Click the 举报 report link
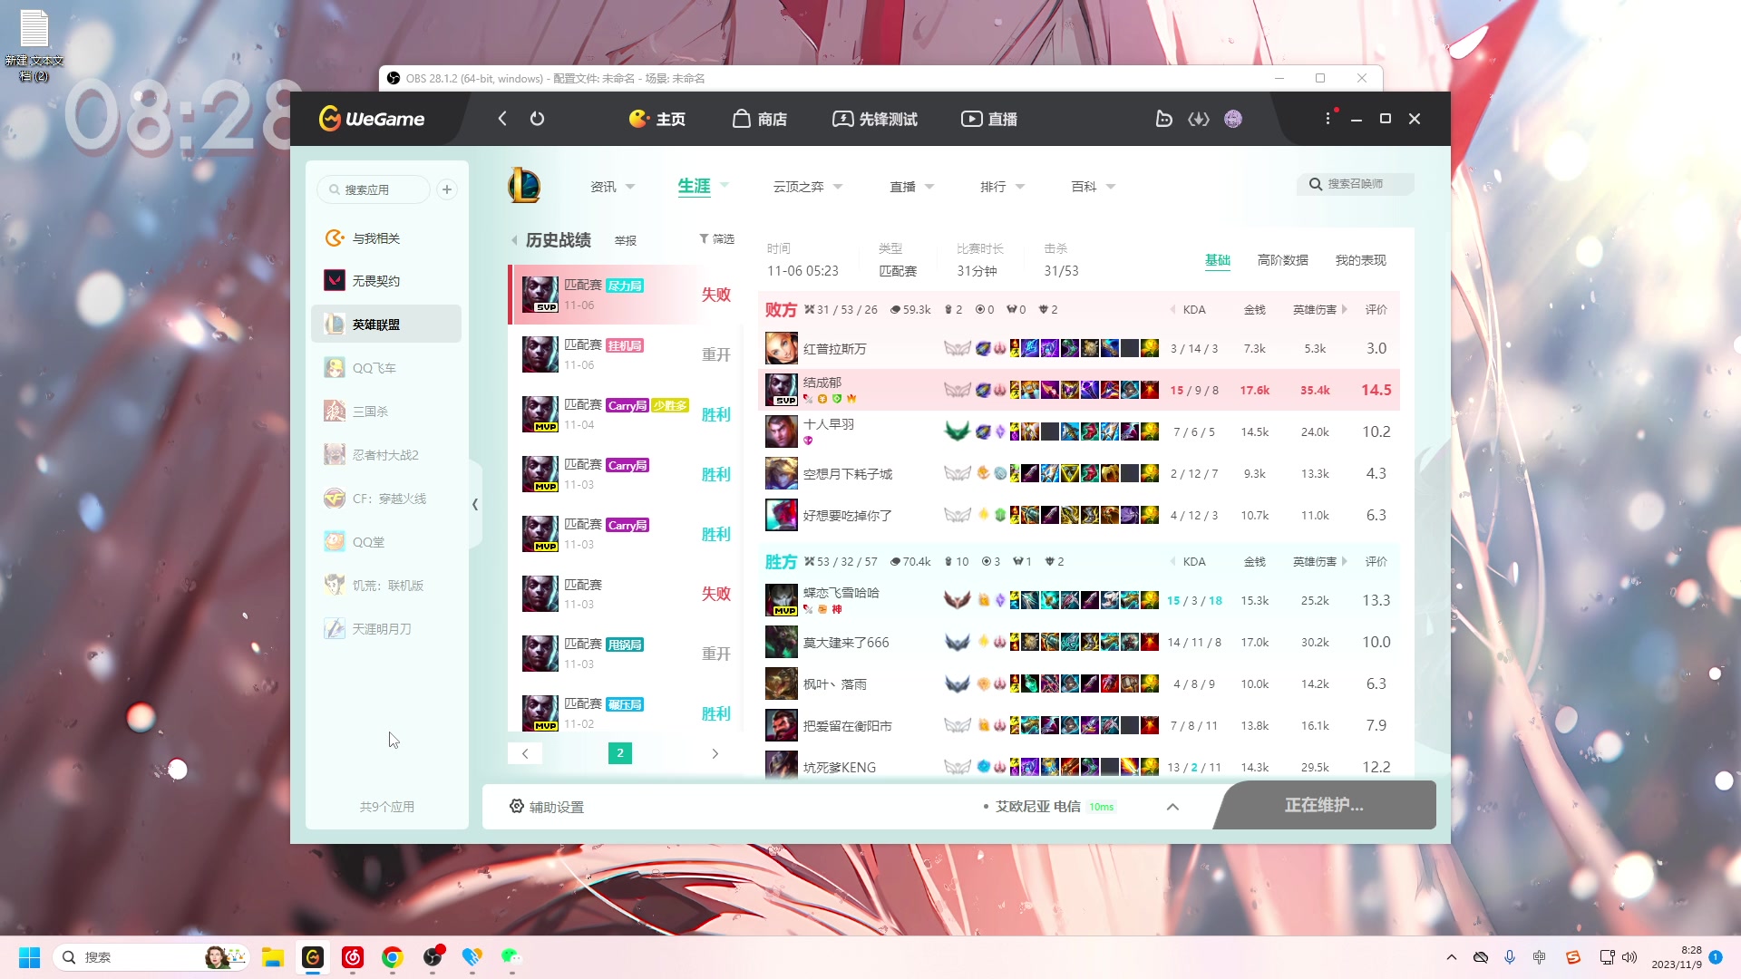This screenshot has width=1741, height=979. click(x=626, y=240)
